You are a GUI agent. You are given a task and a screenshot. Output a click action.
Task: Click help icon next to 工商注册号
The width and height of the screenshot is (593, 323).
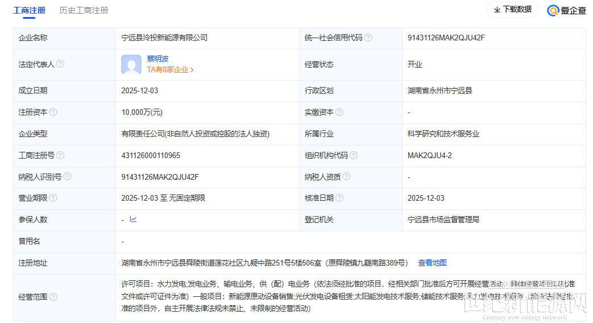(60, 155)
